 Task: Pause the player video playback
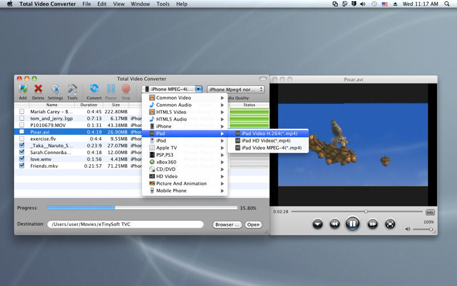(352, 224)
